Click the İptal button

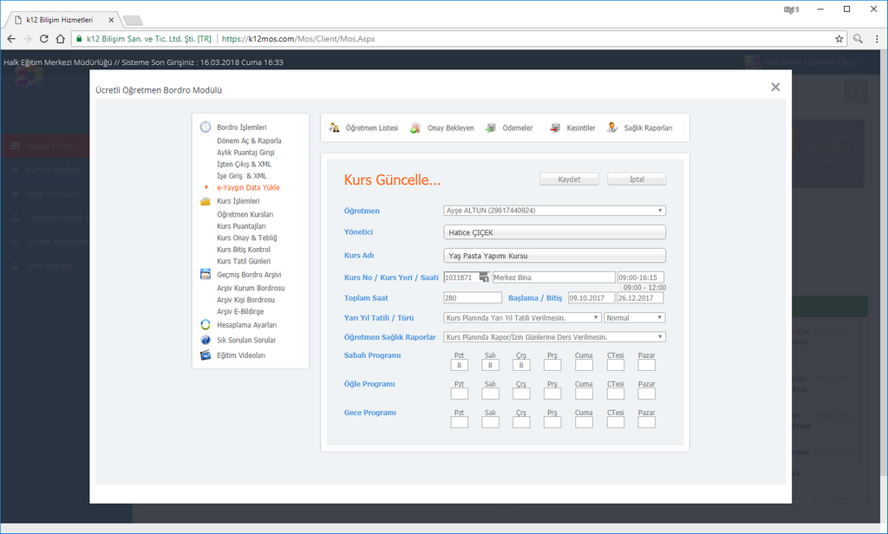[x=637, y=179]
